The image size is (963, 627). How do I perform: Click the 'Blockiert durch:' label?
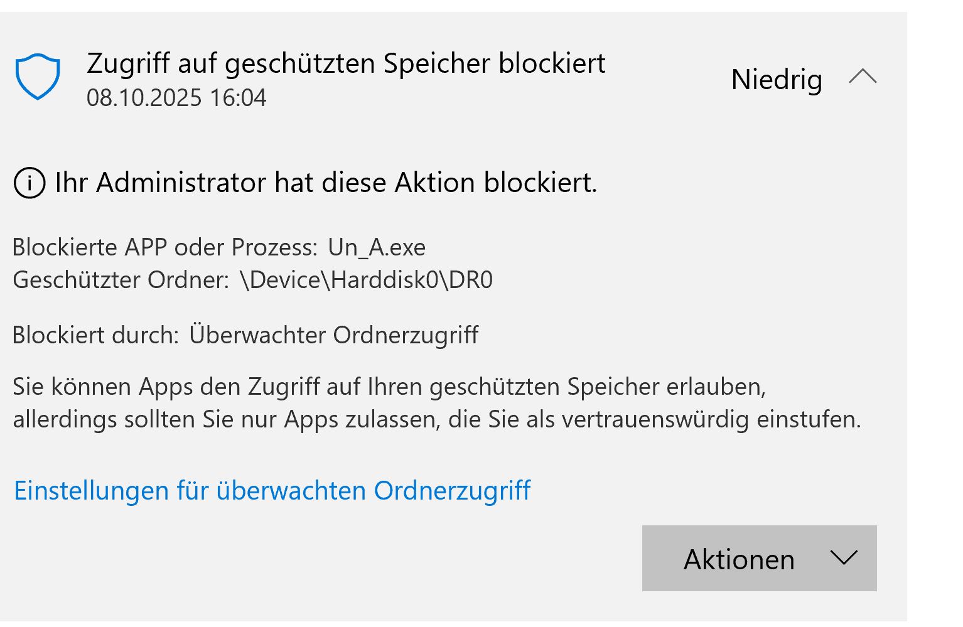tap(96, 335)
